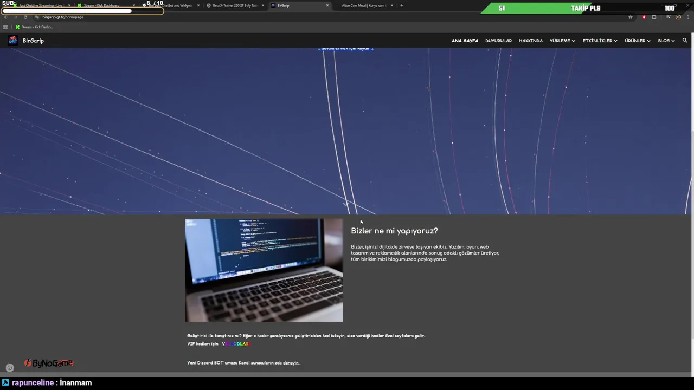This screenshot has height=390, width=694.
Task: Click the ByNoGame logo
Action: pos(48,363)
